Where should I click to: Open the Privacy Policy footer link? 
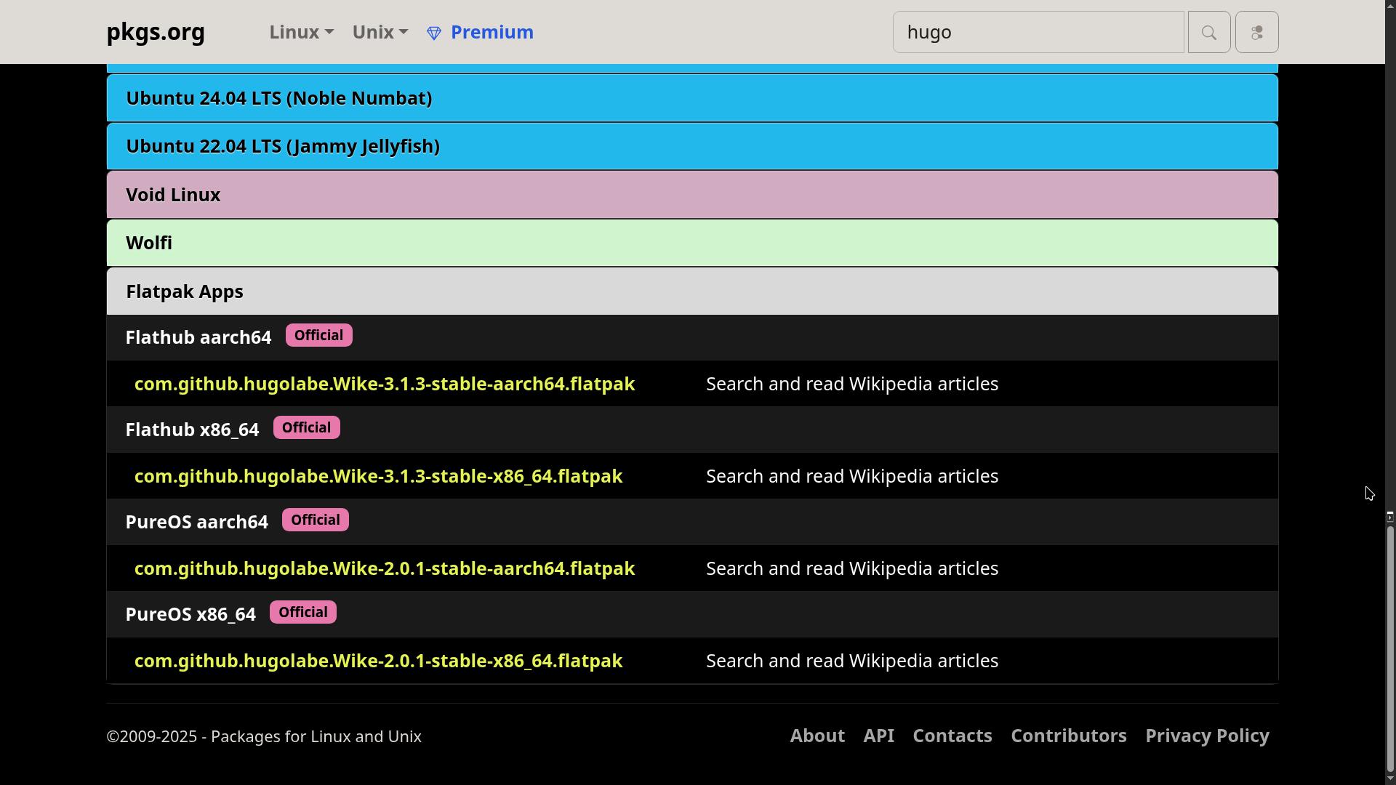1207,736
